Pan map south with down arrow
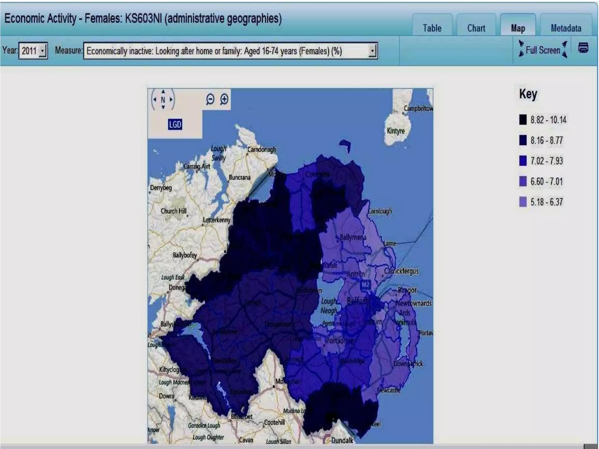 point(163,107)
